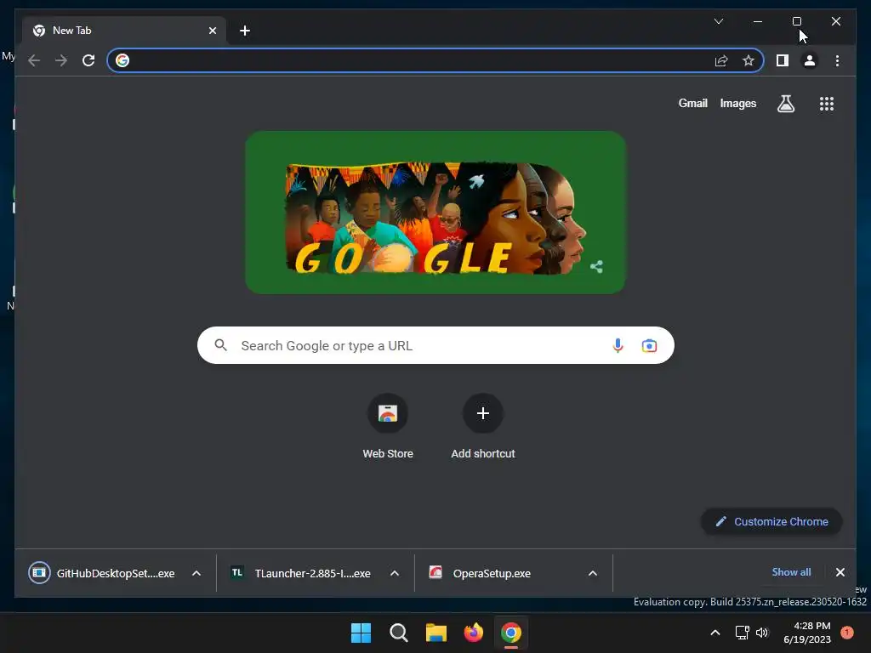Open the Web Store shortcut
This screenshot has width=871, height=653.
click(388, 427)
